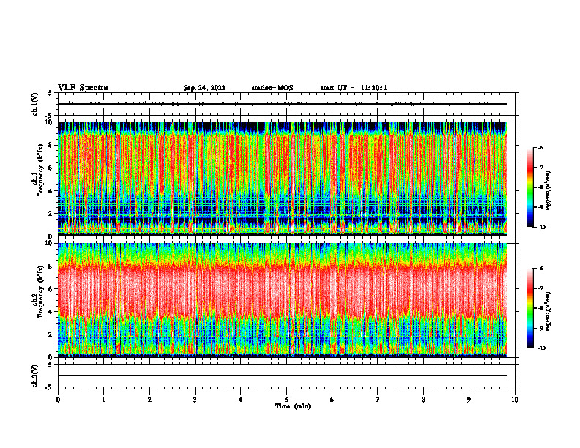Click time axis tick label "4"
The image size is (580, 448).
(x=241, y=400)
